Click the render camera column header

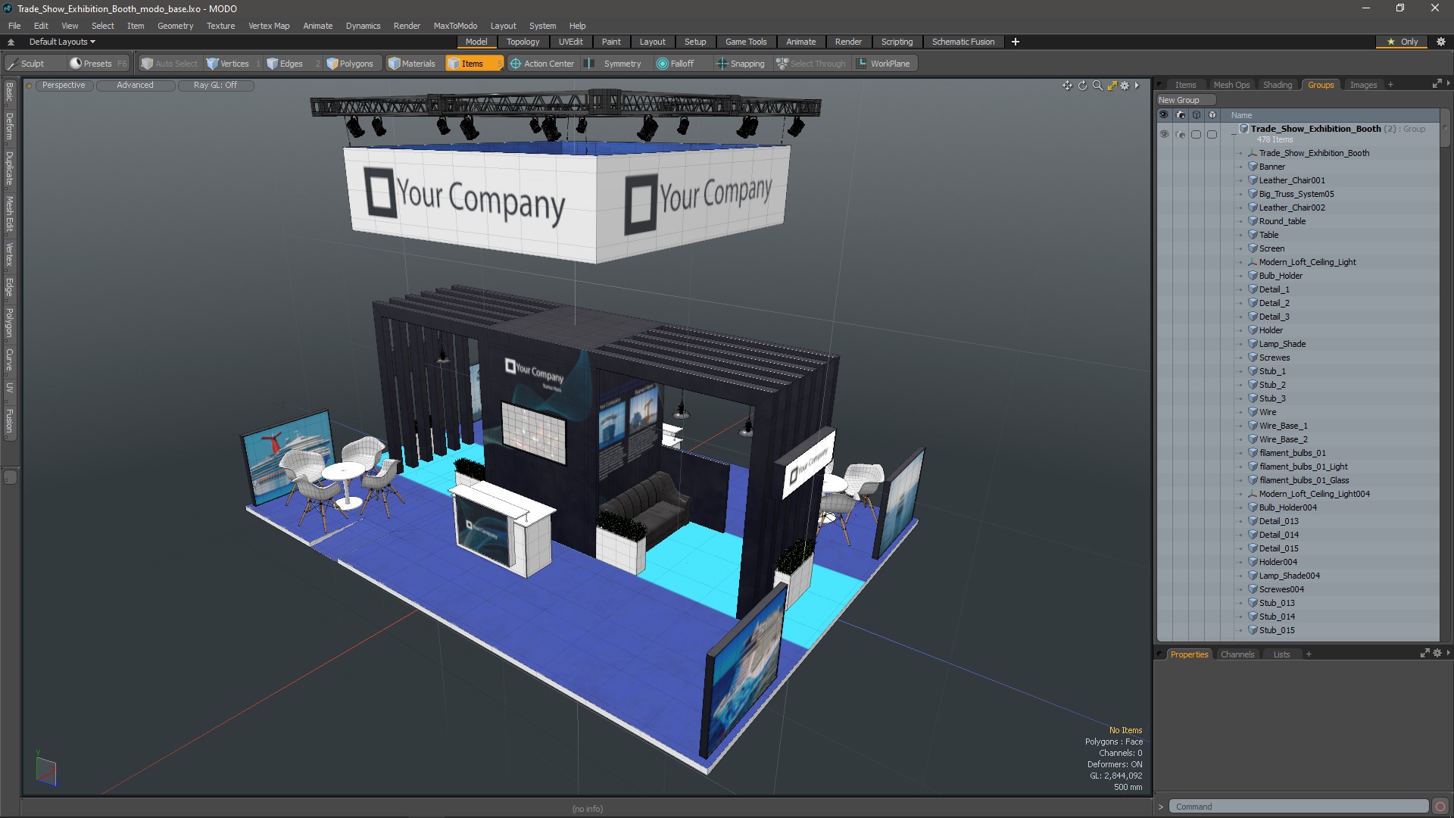[x=1181, y=115]
